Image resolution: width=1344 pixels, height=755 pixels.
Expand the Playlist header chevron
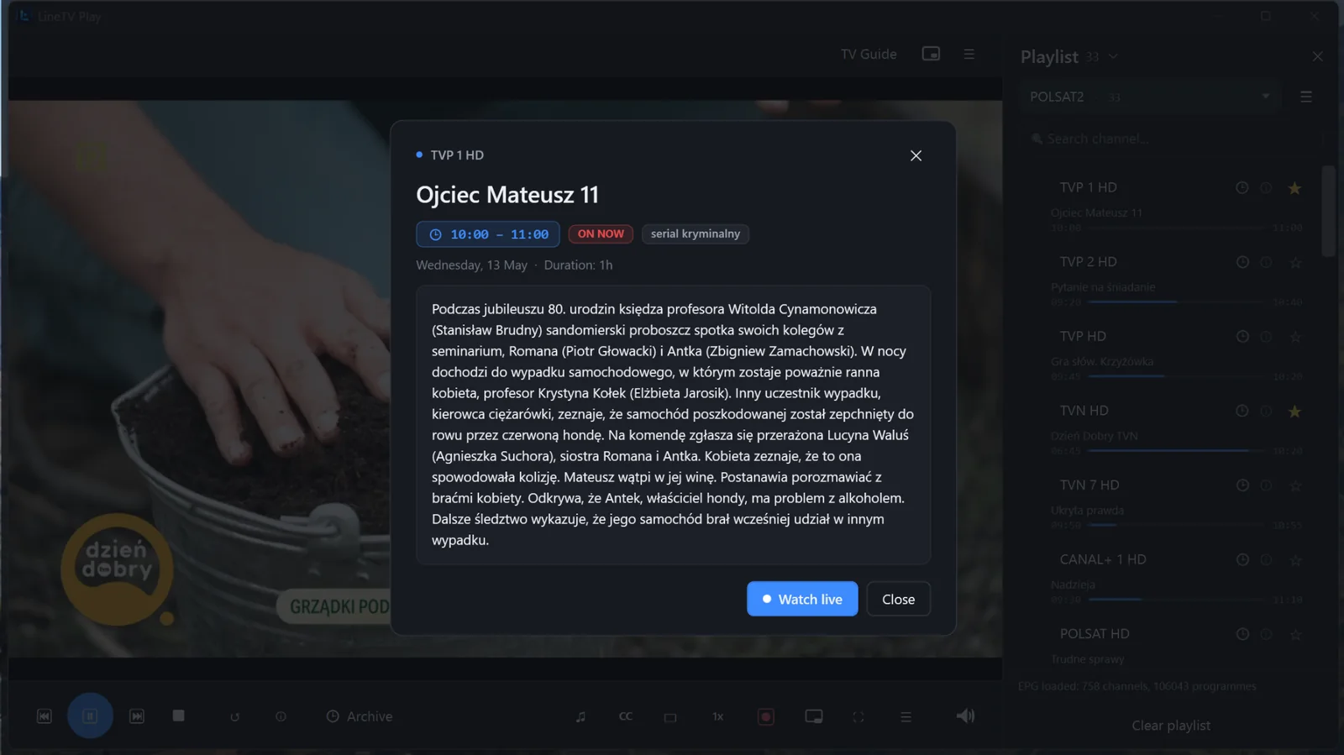coord(1113,56)
